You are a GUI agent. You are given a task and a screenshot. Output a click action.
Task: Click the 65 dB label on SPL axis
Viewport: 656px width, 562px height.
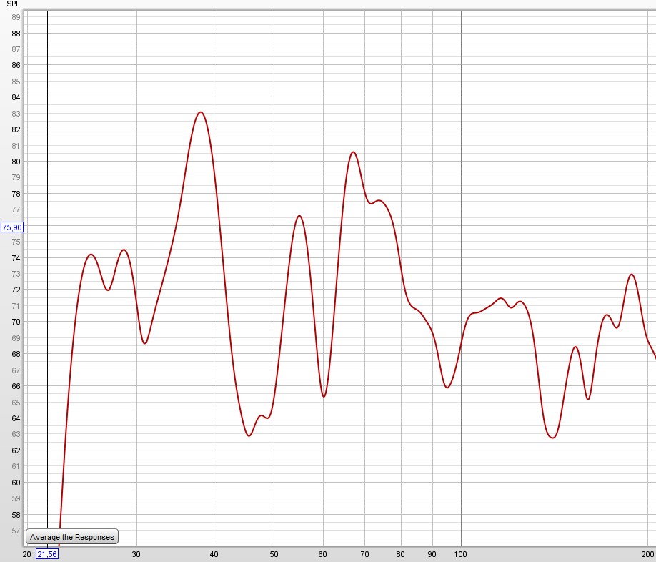(16, 402)
